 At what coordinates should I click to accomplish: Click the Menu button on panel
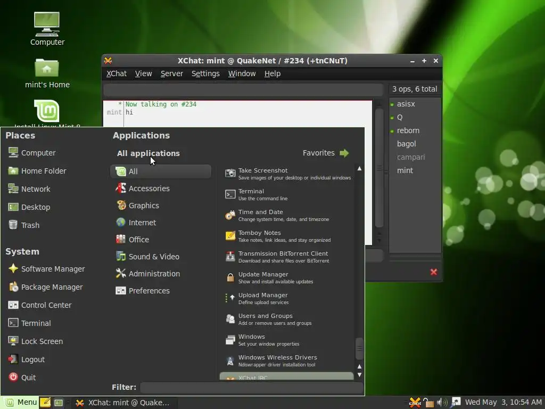tap(20, 403)
